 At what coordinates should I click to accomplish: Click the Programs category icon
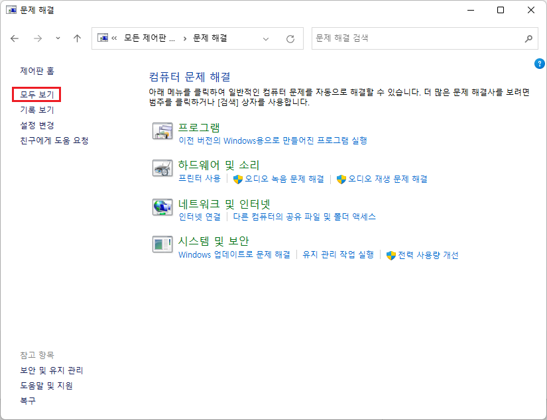point(162,131)
